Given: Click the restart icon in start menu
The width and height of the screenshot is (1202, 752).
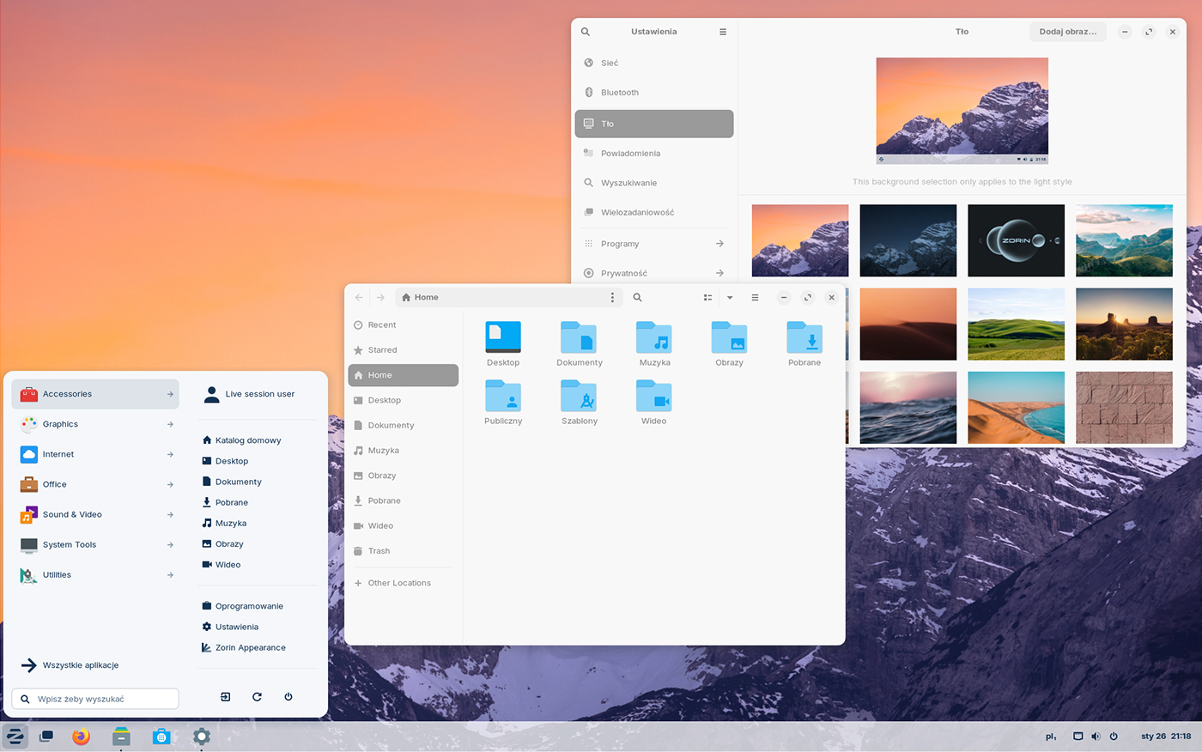Looking at the screenshot, I should [257, 697].
